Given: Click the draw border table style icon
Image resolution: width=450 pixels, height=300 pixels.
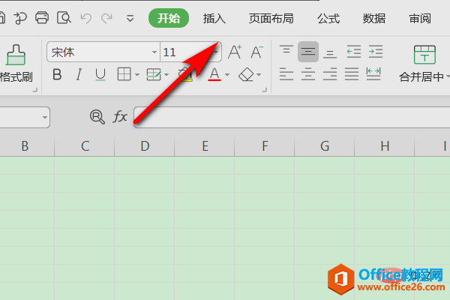Looking at the screenshot, I should 154,74.
